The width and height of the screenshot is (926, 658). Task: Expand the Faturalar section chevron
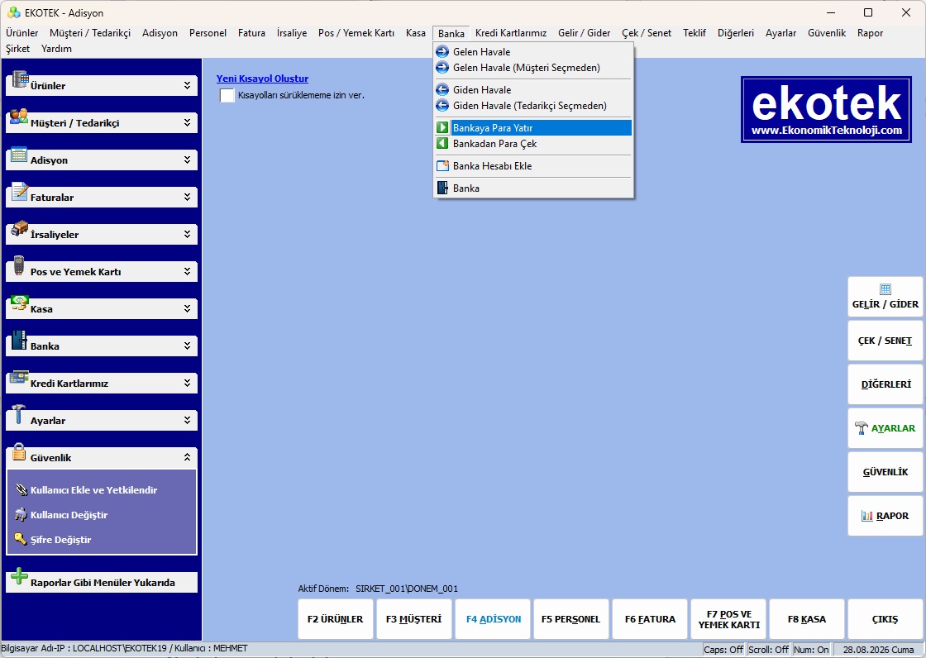click(187, 197)
